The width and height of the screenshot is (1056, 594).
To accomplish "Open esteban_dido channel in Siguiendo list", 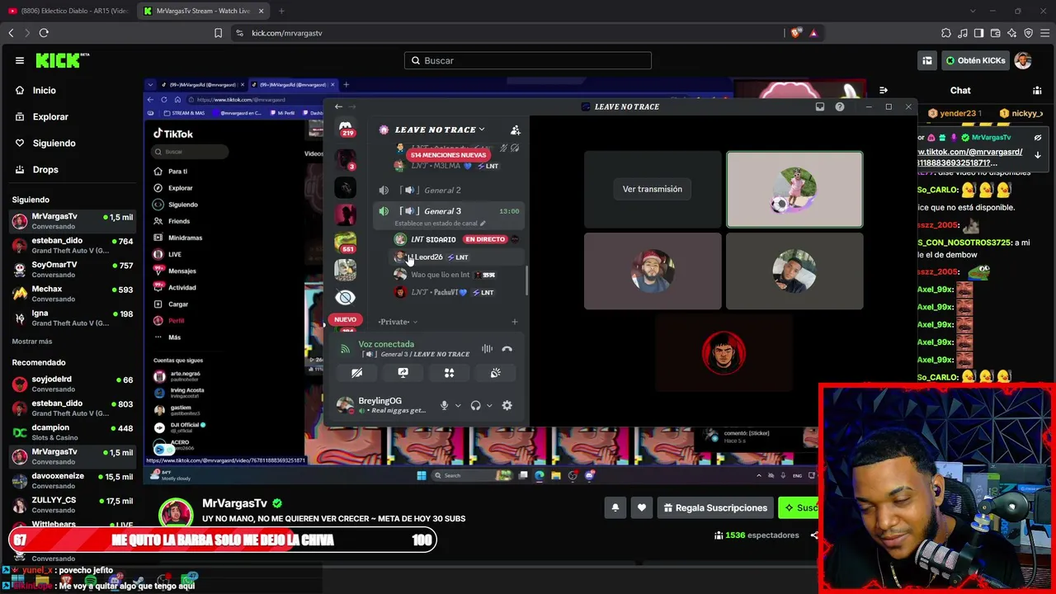I will pos(72,245).
